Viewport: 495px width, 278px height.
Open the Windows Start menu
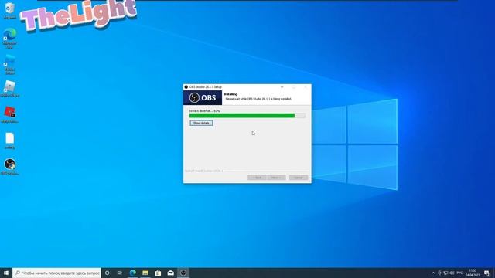coord(6,273)
